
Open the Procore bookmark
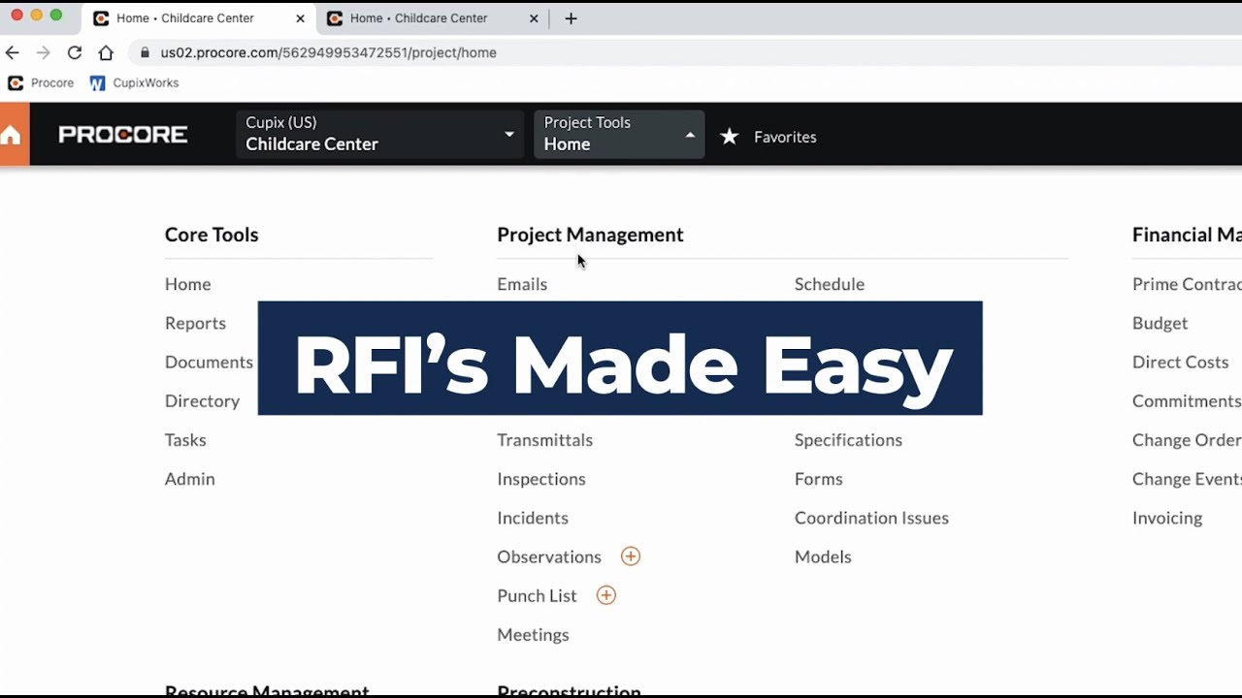tap(41, 83)
